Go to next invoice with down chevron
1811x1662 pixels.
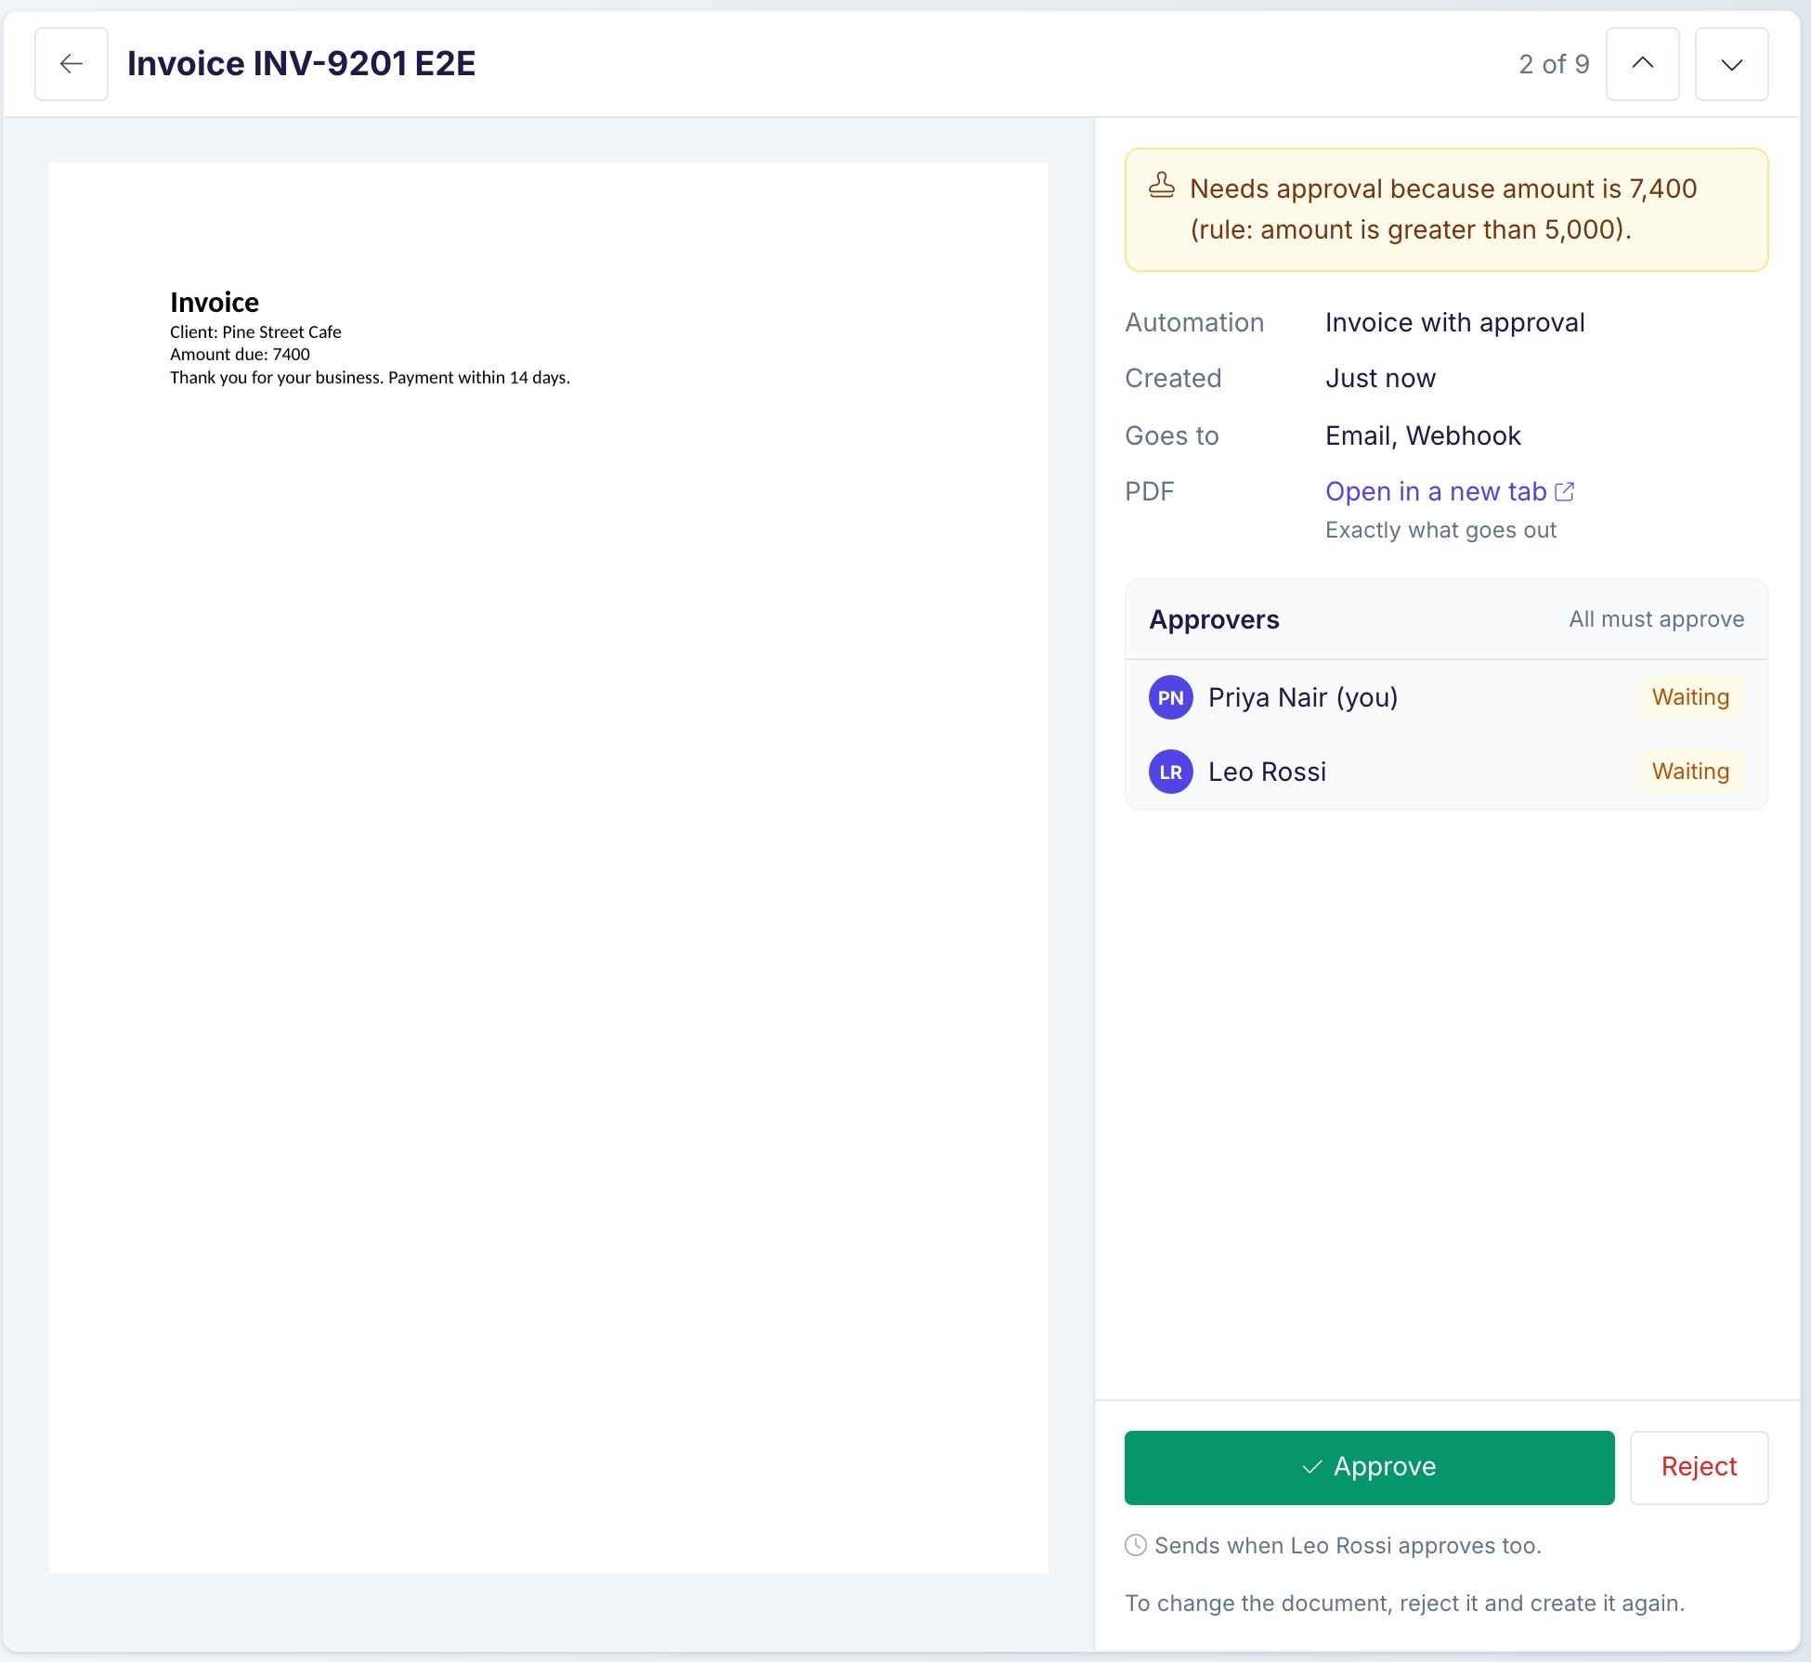coord(1731,64)
